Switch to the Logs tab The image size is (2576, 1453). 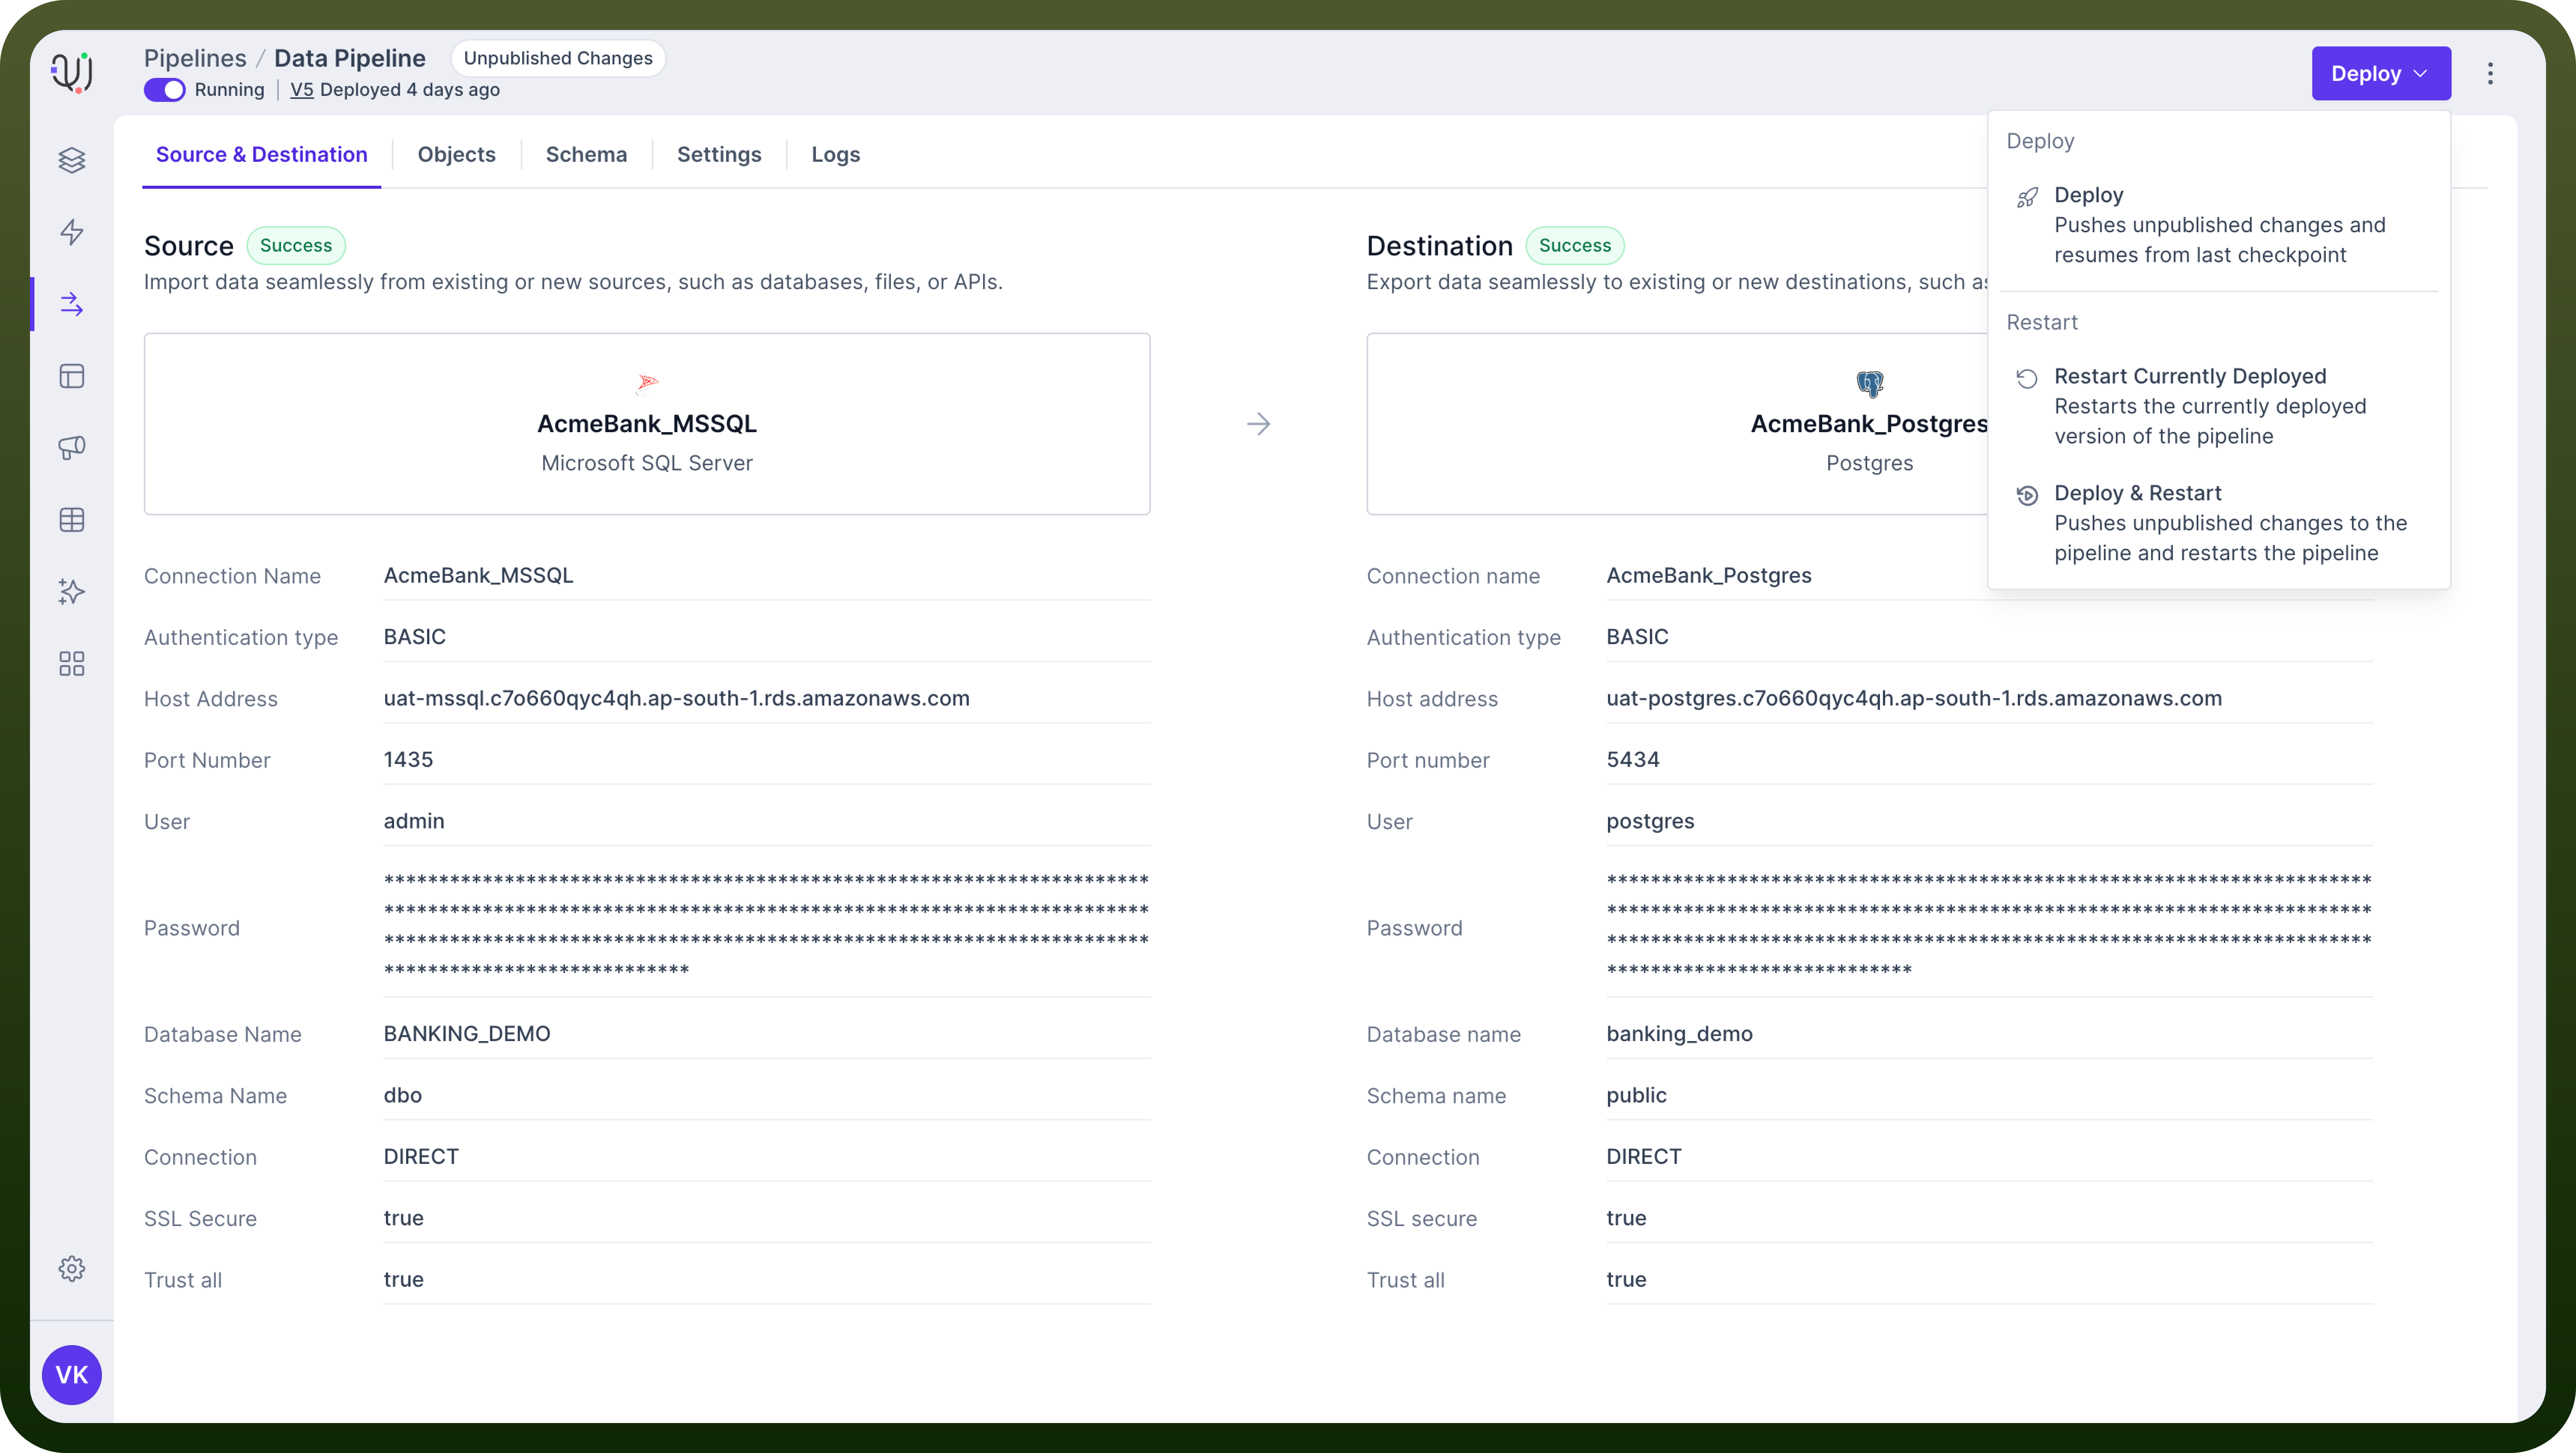coord(835,155)
